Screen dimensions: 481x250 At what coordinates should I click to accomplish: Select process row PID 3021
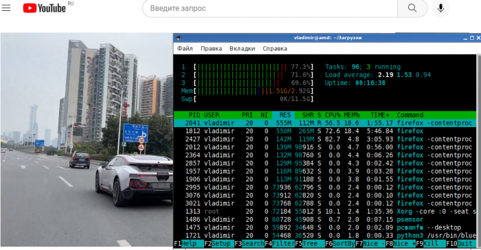pyautogui.click(x=325, y=203)
